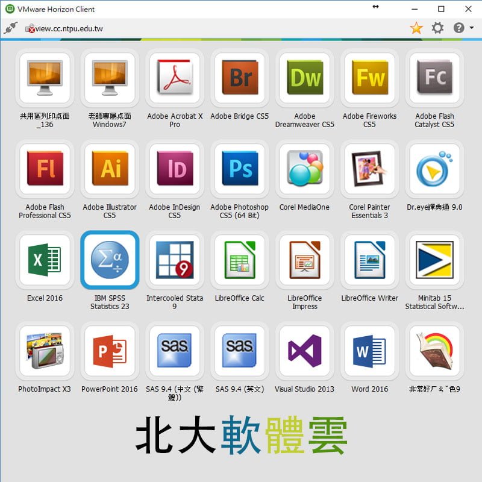
Task: Launch SAS 9.4 (英文) application
Action: pos(240,351)
